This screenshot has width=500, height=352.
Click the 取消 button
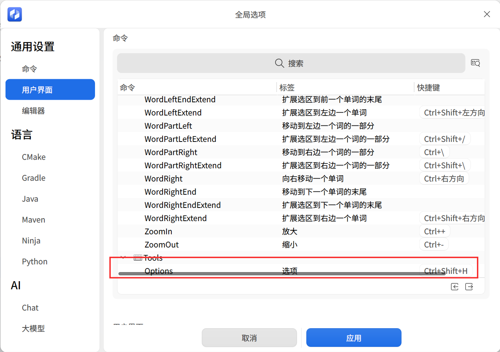(249, 338)
